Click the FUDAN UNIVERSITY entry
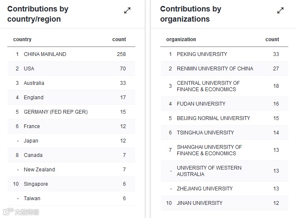The width and height of the screenshot is (296, 218). (201, 104)
